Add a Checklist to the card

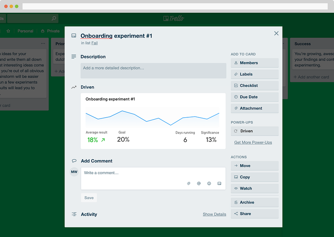(x=254, y=86)
